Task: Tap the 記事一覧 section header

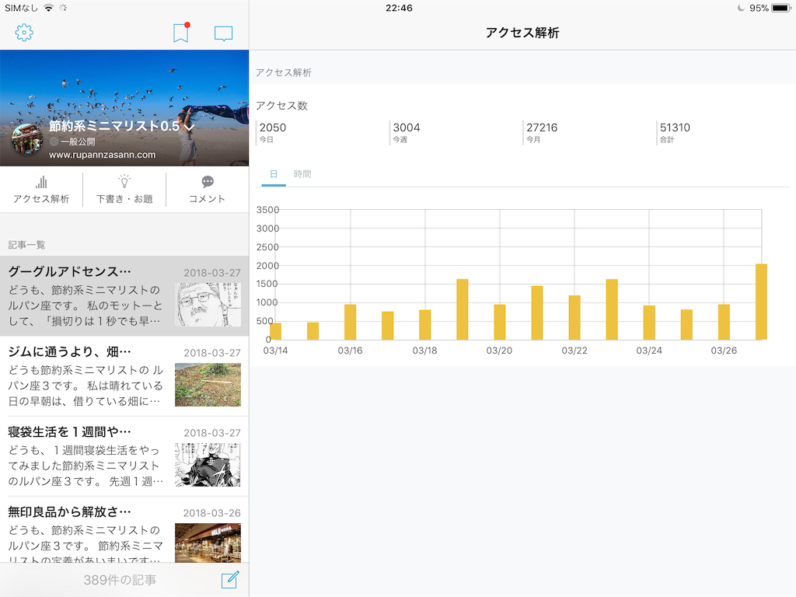Action: click(26, 245)
